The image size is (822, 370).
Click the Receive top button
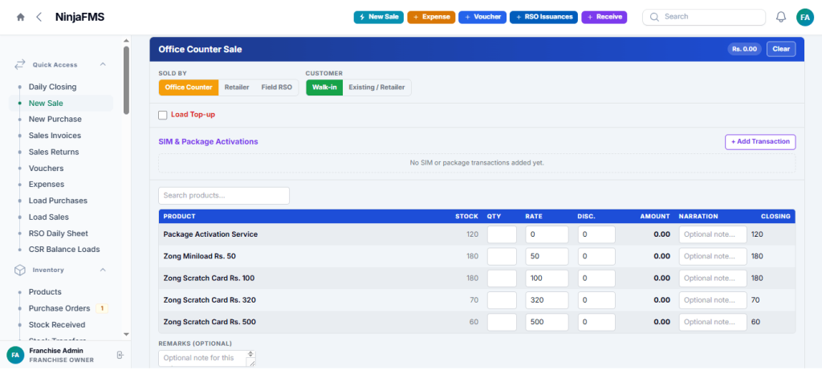point(604,18)
